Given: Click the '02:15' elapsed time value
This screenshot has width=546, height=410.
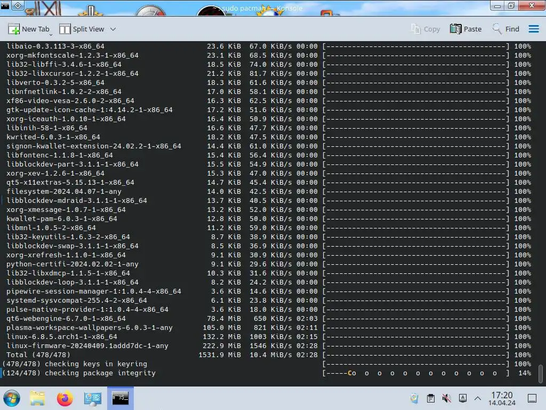Looking at the screenshot, I should (x=307, y=336).
